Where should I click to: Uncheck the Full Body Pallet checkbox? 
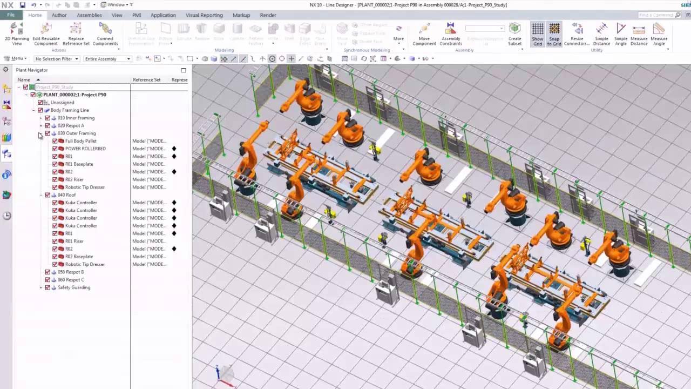click(x=55, y=141)
